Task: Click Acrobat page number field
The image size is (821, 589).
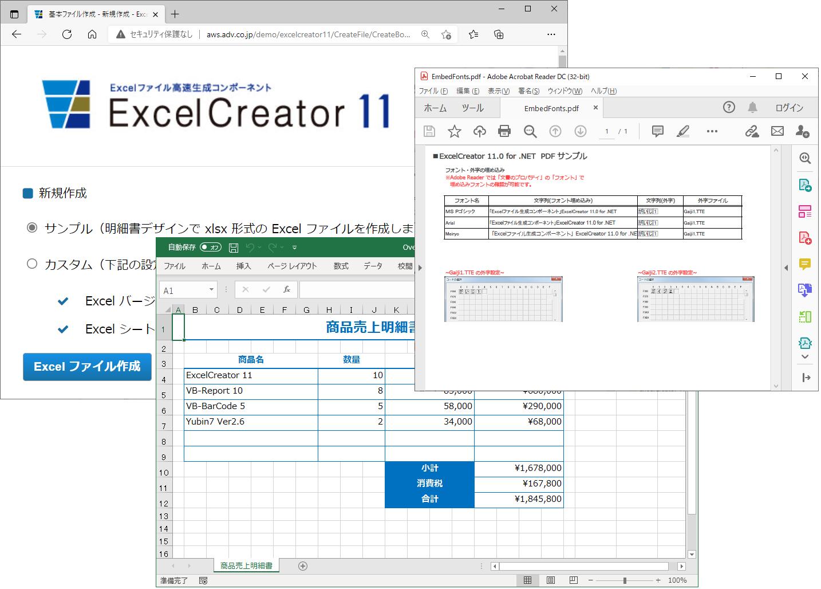Action: click(606, 131)
